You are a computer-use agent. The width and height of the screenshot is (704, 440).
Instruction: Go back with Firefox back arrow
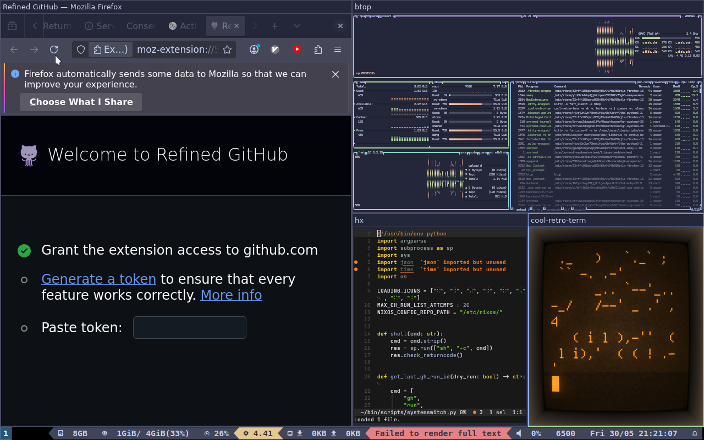click(14, 50)
